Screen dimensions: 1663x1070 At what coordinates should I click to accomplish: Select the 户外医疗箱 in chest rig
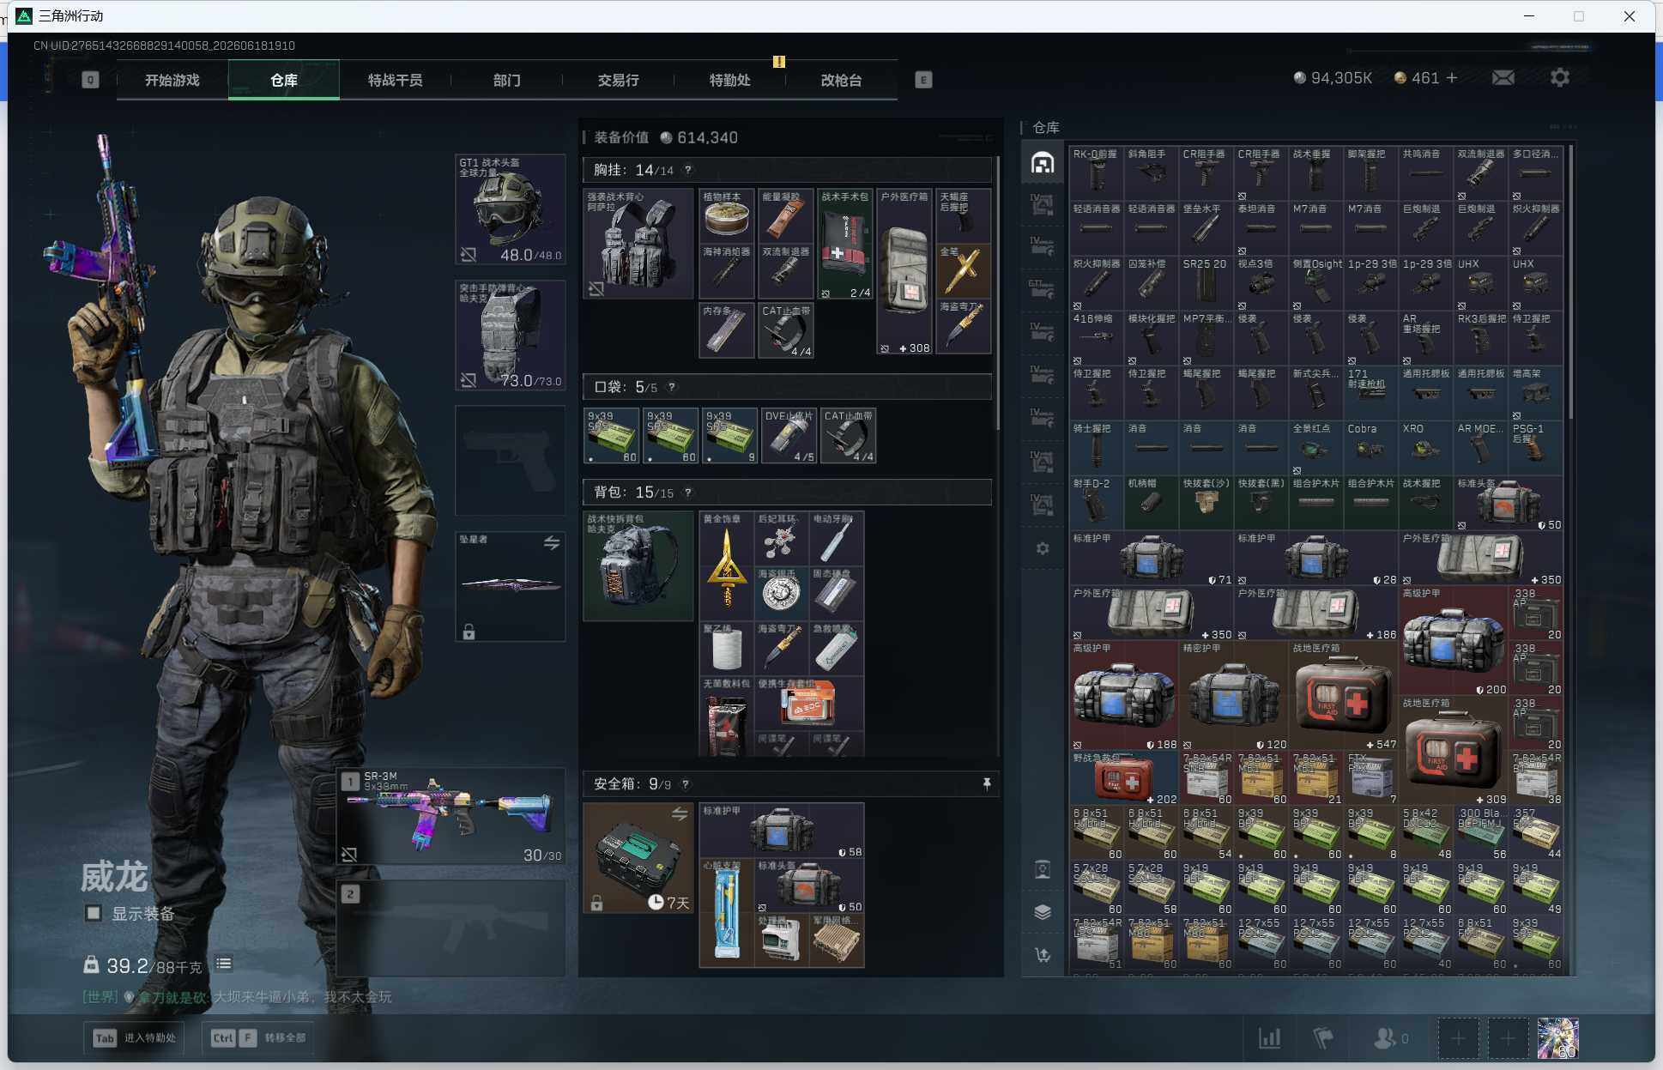[x=904, y=271]
